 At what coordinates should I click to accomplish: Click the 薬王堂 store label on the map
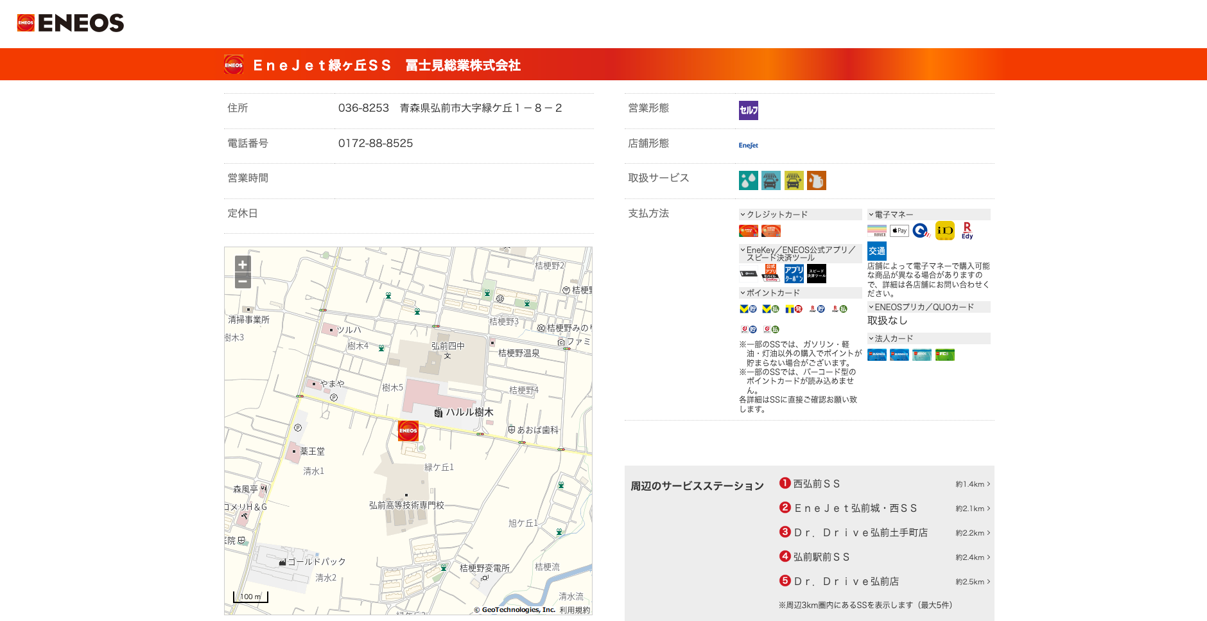pos(312,451)
